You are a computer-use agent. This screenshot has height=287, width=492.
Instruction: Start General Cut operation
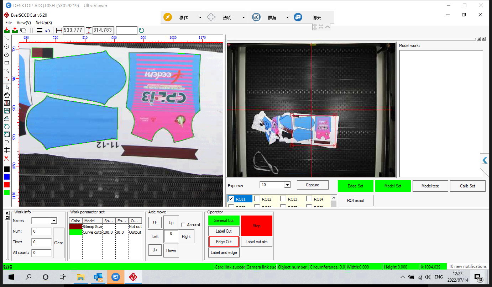click(x=224, y=220)
